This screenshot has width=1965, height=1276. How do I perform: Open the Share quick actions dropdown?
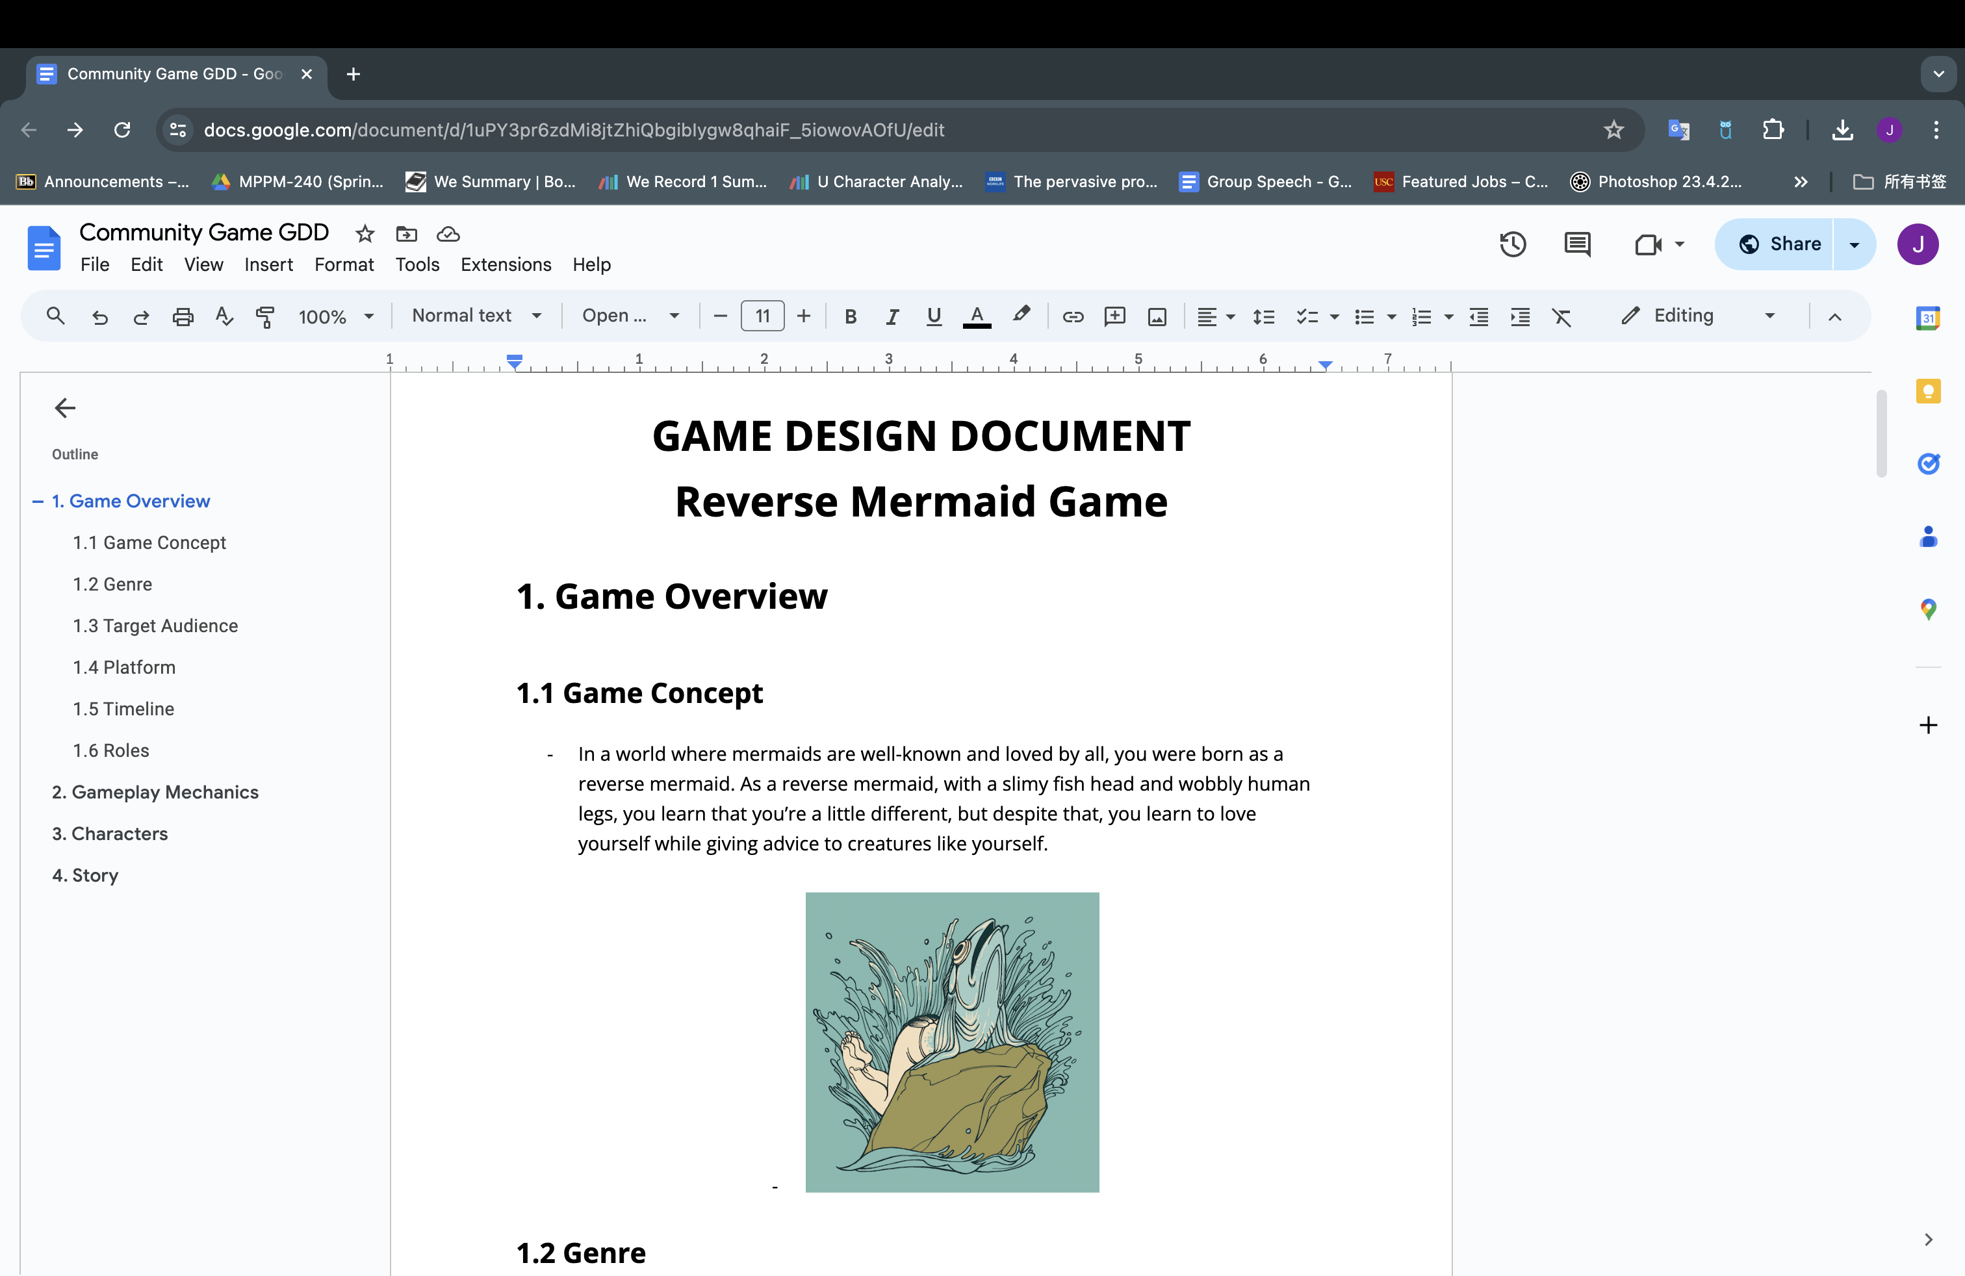pos(1855,244)
